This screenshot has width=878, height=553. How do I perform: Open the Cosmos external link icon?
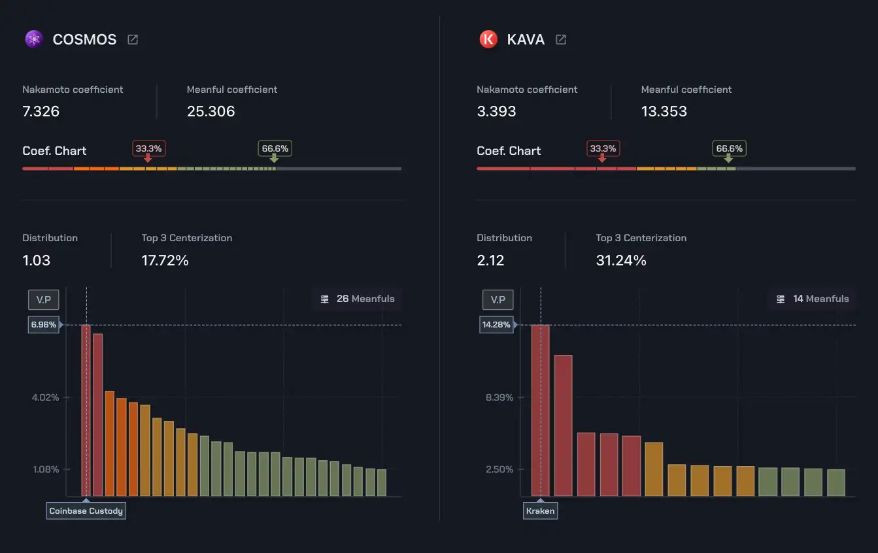pos(133,39)
